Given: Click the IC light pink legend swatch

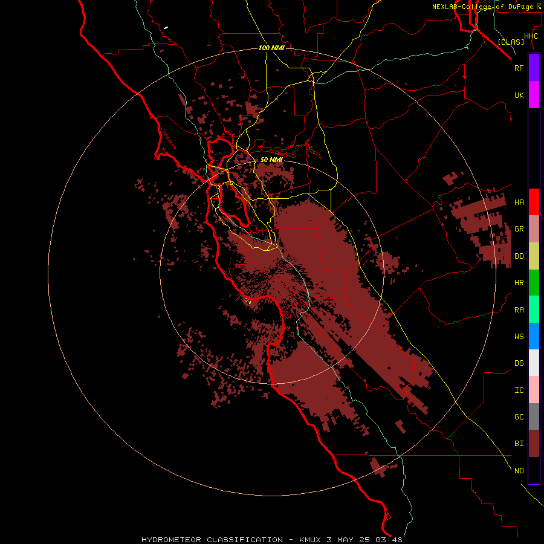Looking at the screenshot, I should 534,390.
